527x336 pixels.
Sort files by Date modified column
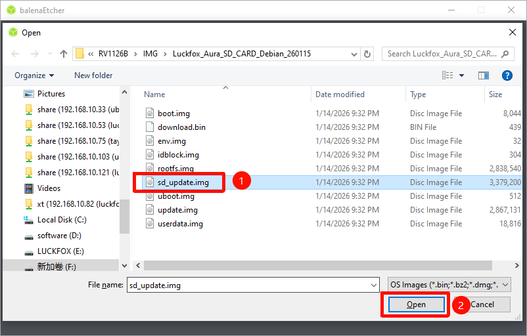coord(340,94)
